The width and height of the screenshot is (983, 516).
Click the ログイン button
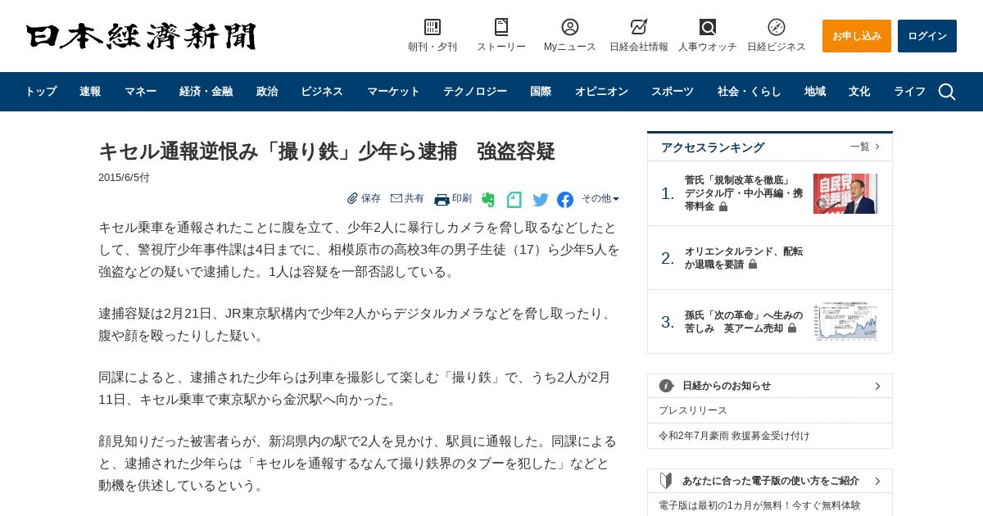click(x=927, y=36)
